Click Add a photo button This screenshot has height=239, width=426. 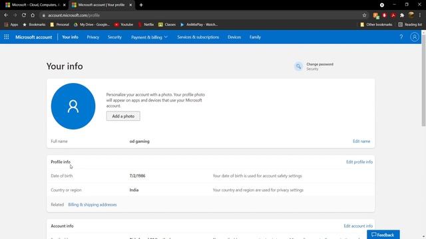click(x=123, y=116)
